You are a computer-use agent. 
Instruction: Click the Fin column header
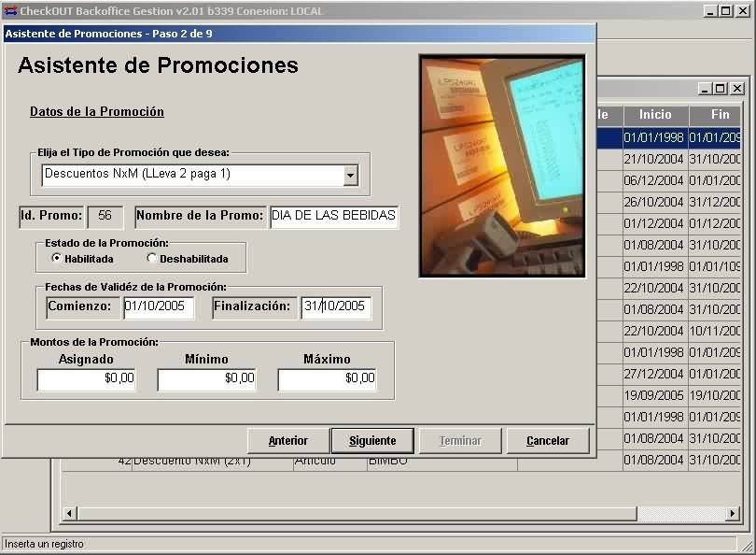coord(715,115)
